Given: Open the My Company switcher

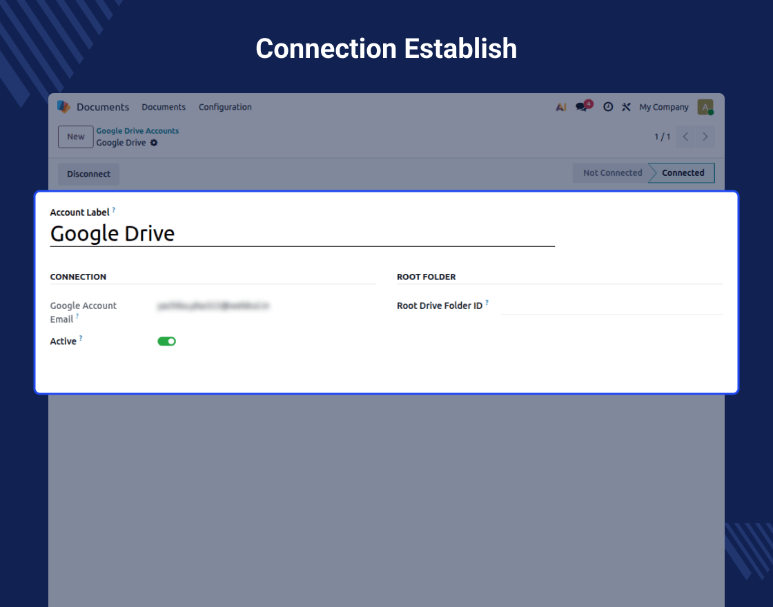Looking at the screenshot, I should [663, 107].
